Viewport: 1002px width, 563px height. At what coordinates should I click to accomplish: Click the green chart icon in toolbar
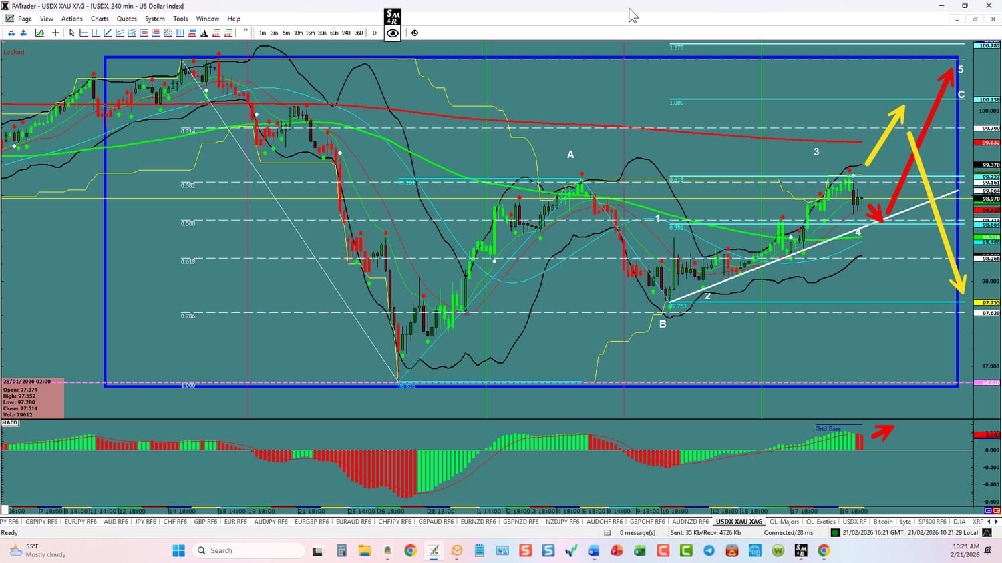point(40,33)
